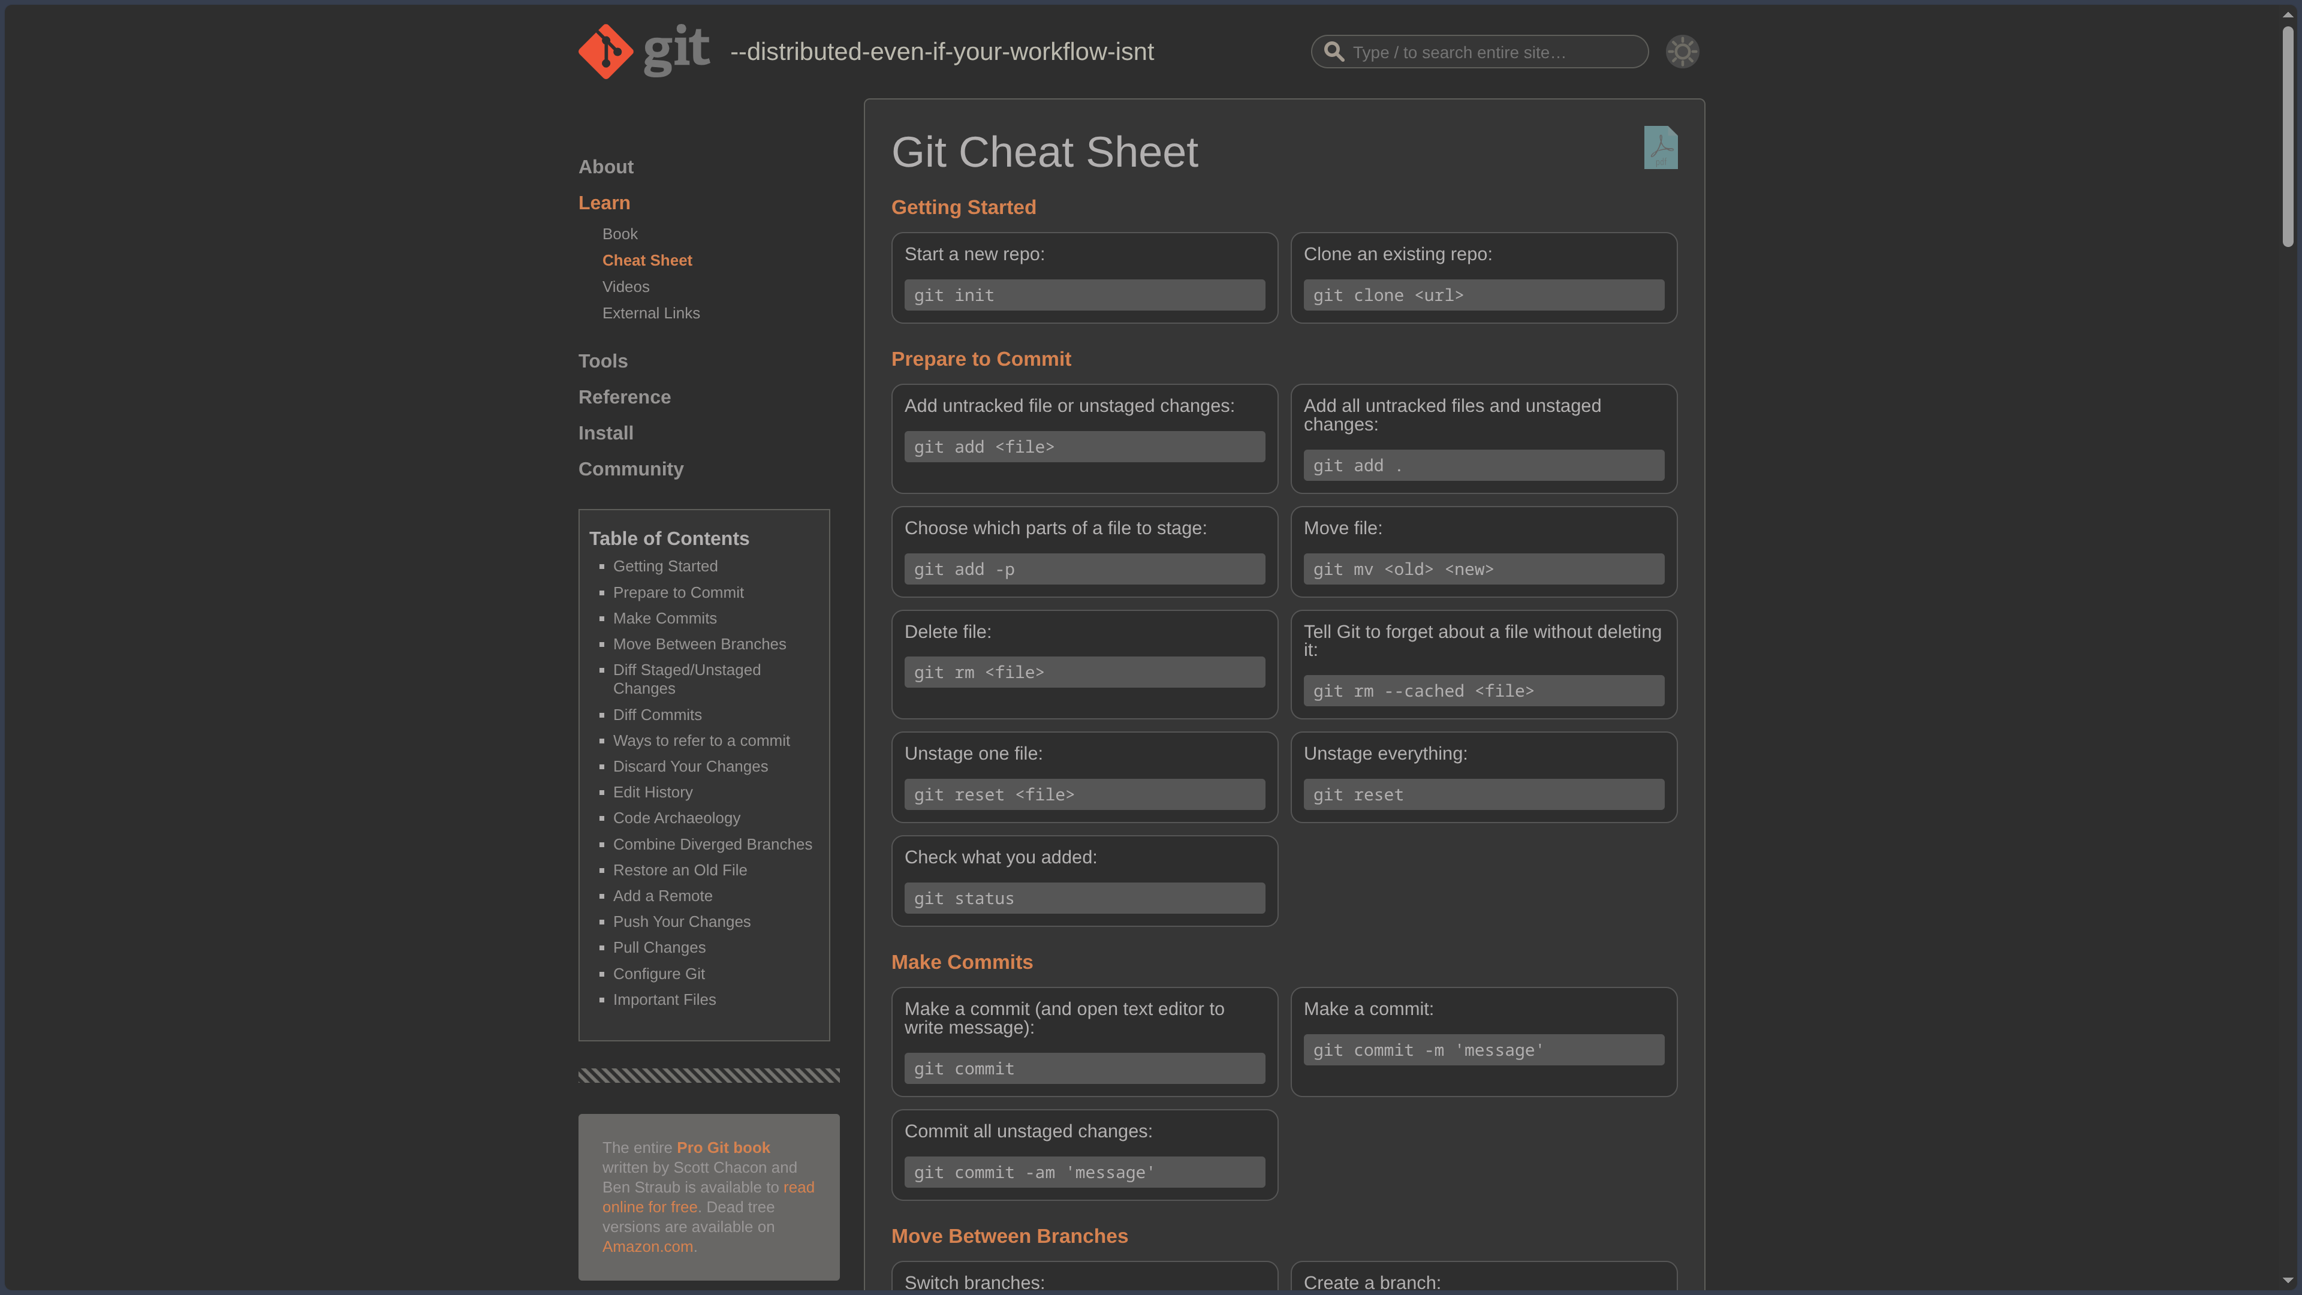Jump to Diff Commits in contents
2302x1295 pixels.
(x=657, y=715)
